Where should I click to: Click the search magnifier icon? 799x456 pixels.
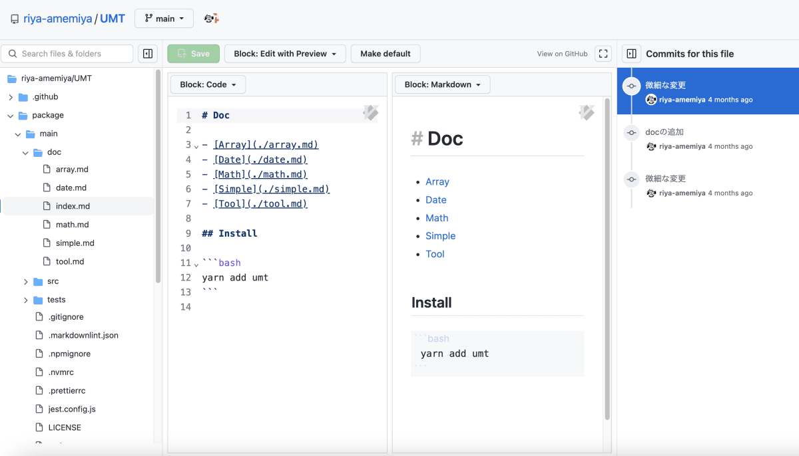point(13,54)
